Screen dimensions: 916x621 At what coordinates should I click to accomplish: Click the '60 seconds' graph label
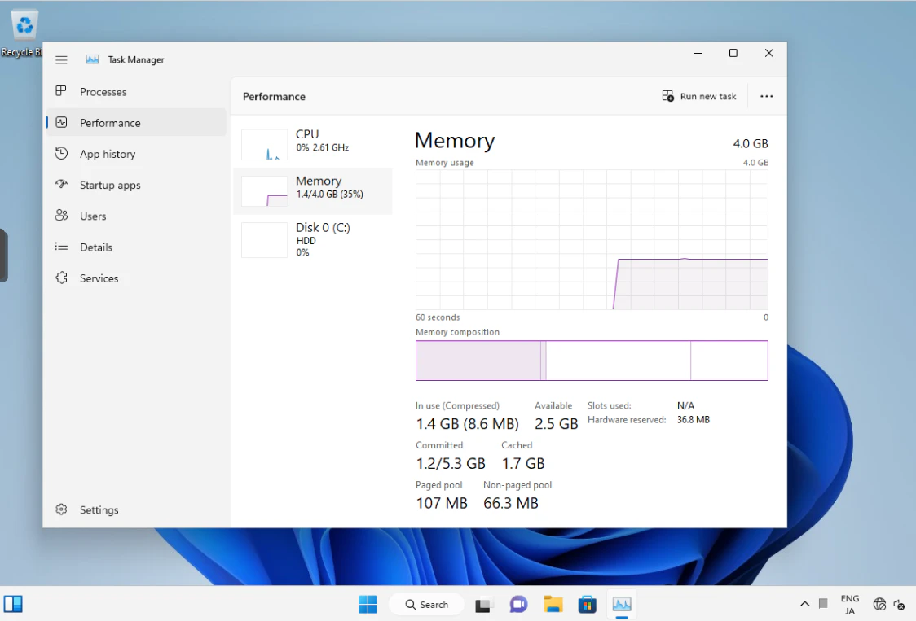point(438,317)
